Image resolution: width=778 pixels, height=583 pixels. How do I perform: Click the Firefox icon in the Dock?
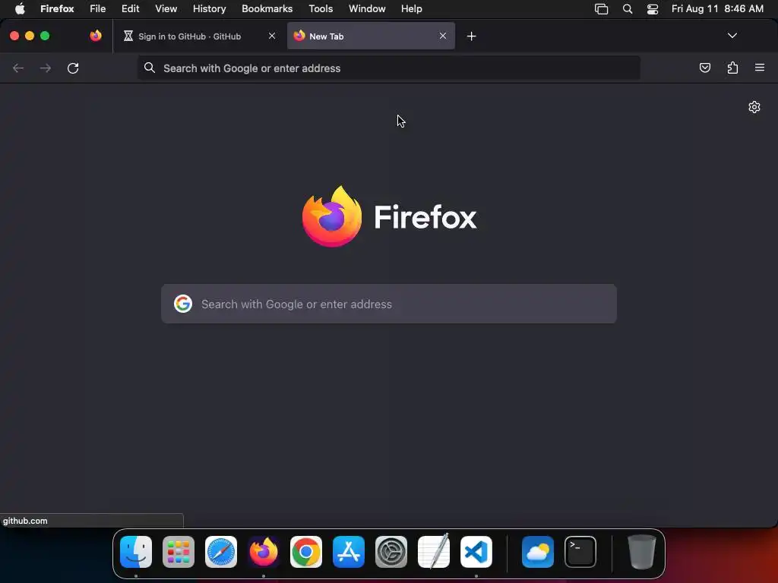pyautogui.click(x=264, y=552)
